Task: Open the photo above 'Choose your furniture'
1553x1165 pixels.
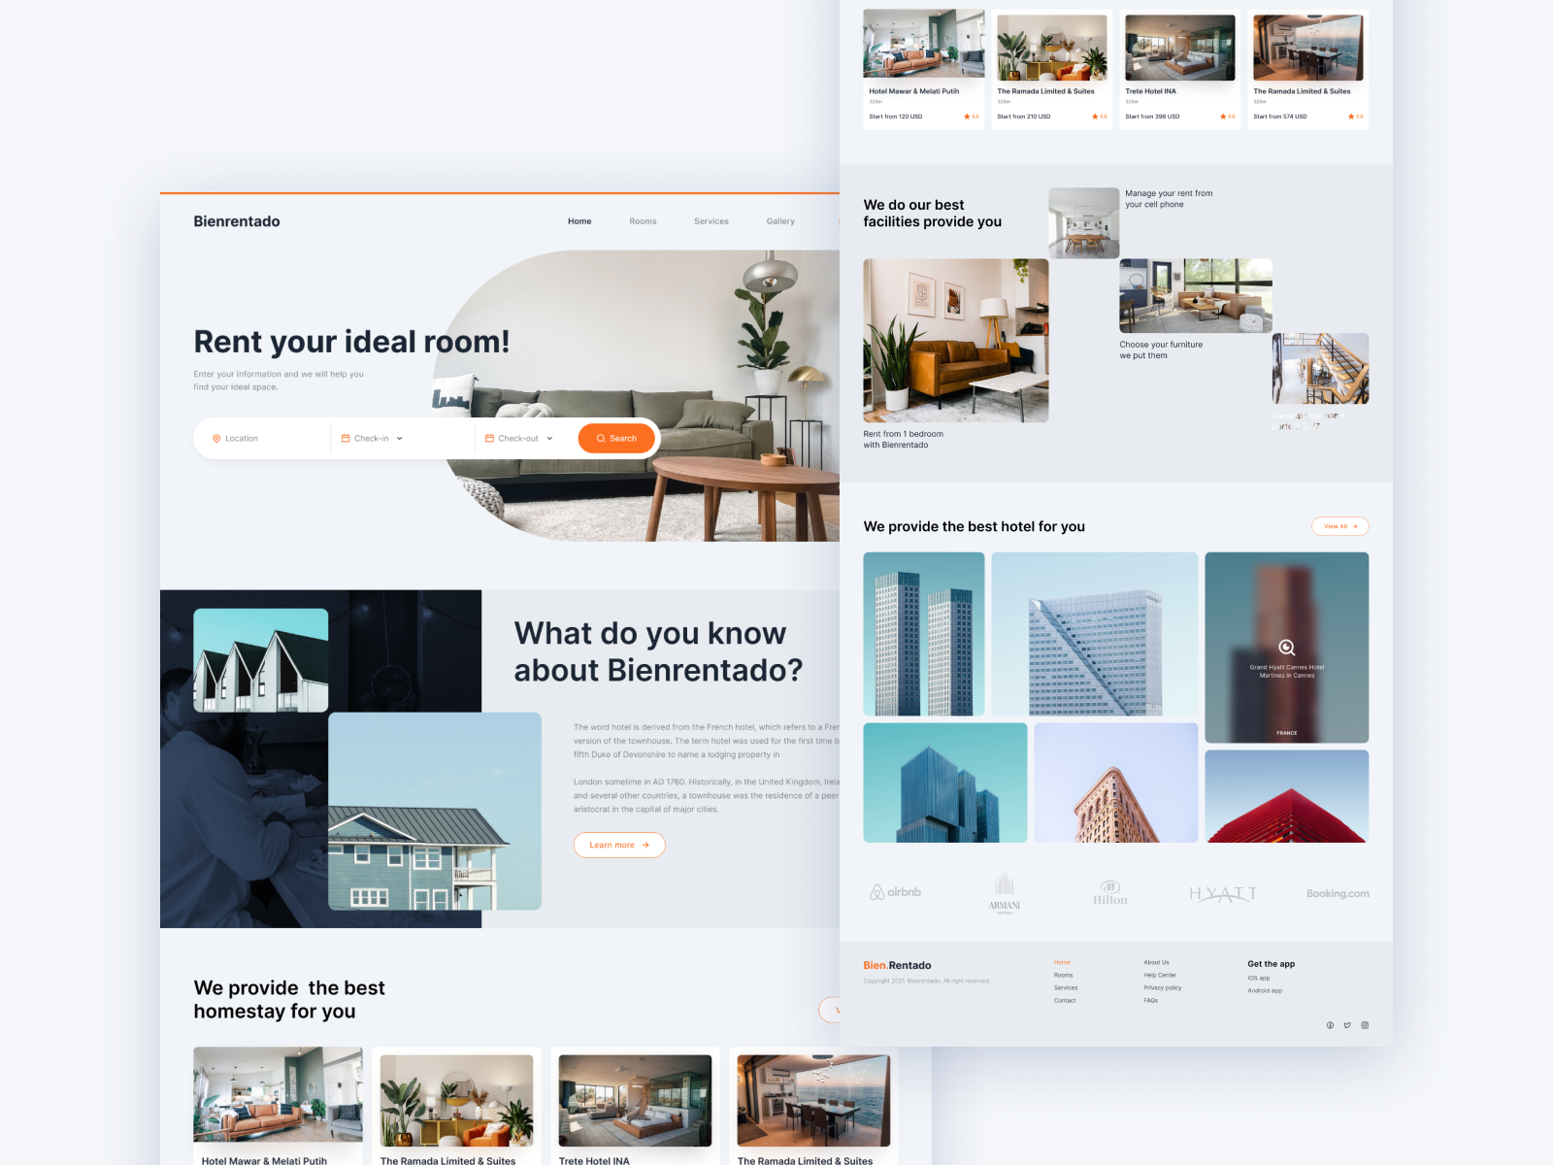Action: (x=1196, y=296)
